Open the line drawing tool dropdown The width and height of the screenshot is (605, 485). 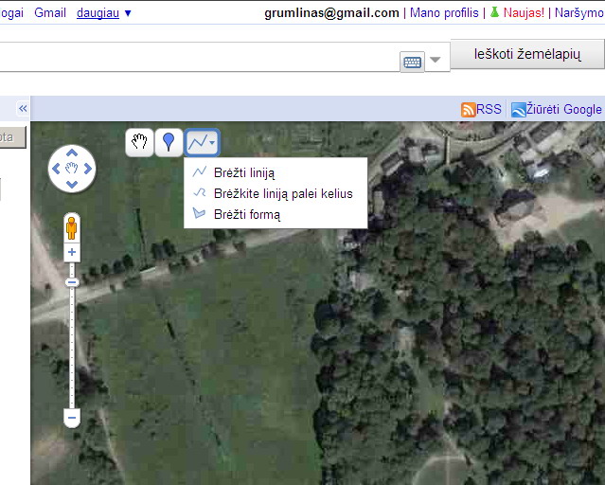[x=202, y=142]
